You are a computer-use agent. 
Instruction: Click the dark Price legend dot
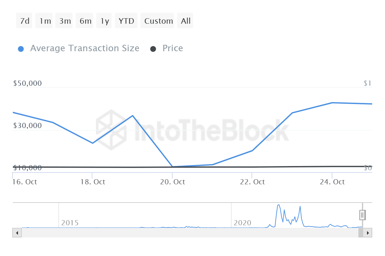click(x=153, y=49)
